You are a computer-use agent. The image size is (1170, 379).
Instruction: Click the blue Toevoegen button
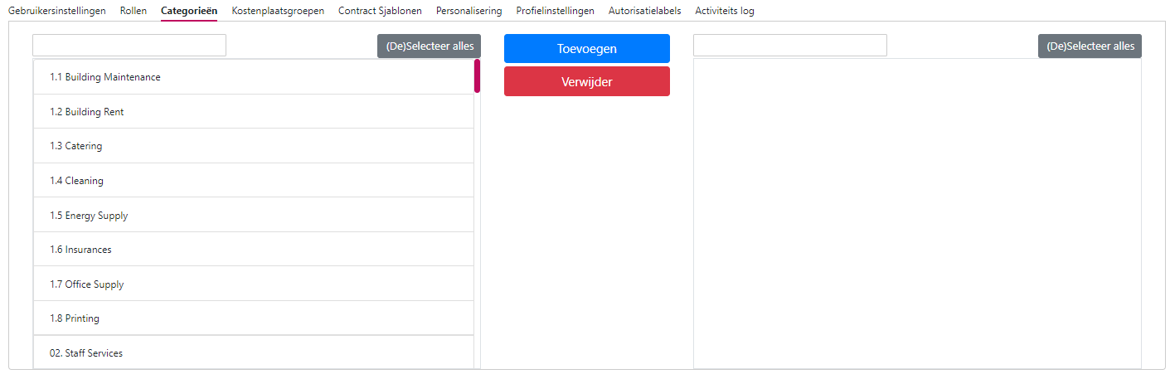pyautogui.click(x=586, y=49)
